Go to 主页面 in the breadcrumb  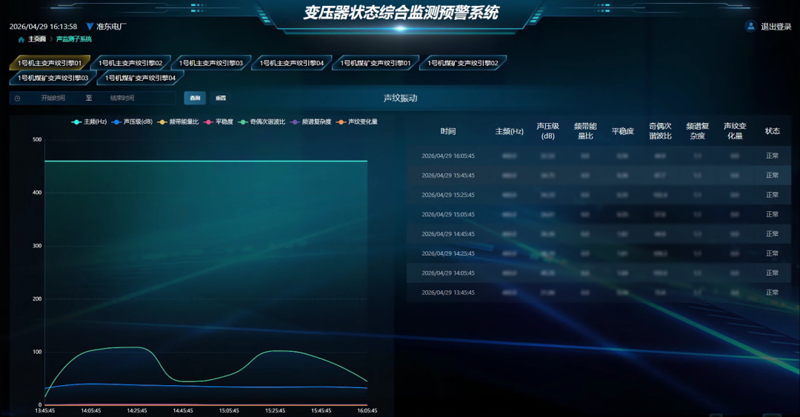coord(37,39)
